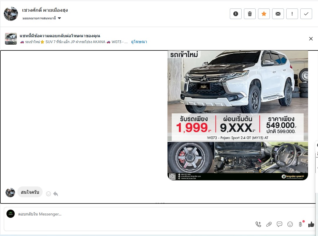Mark conversation done with checkmark

click(x=306, y=14)
